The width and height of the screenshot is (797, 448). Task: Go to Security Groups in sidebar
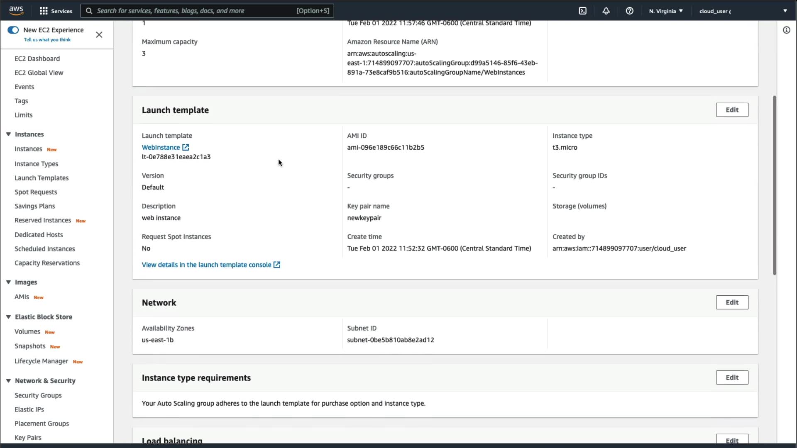pos(38,395)
